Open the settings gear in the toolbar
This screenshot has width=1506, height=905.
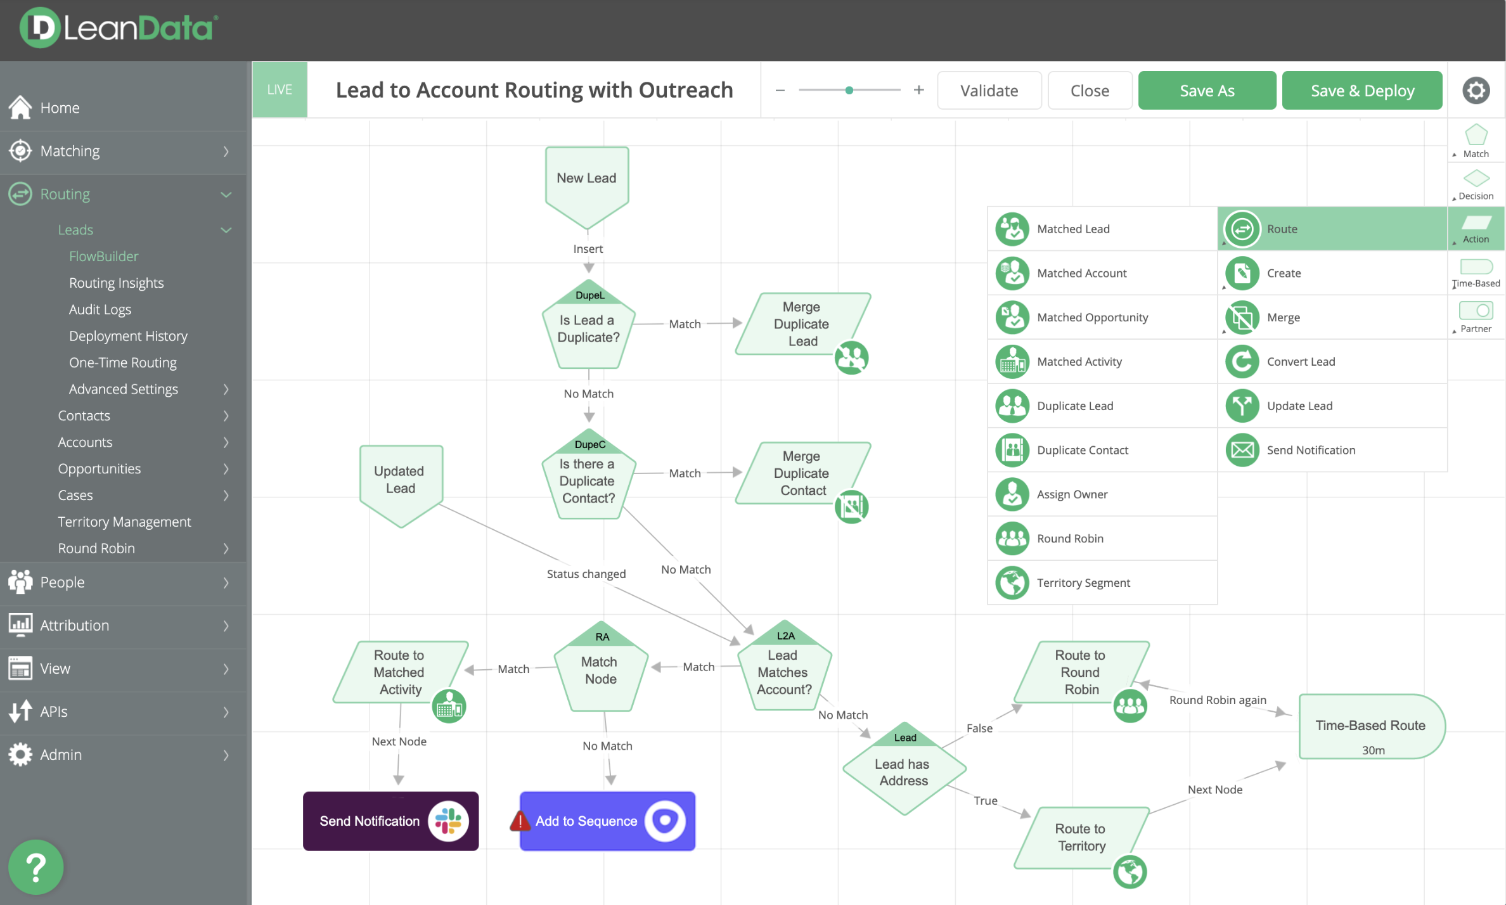(x=1476, y=91)
